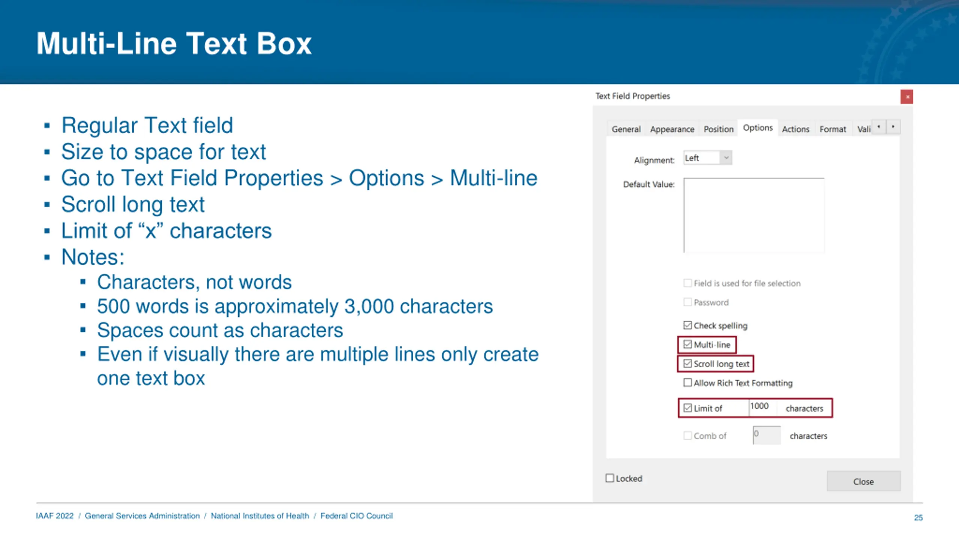Toggle Field is used for file selection

point(688,283)
